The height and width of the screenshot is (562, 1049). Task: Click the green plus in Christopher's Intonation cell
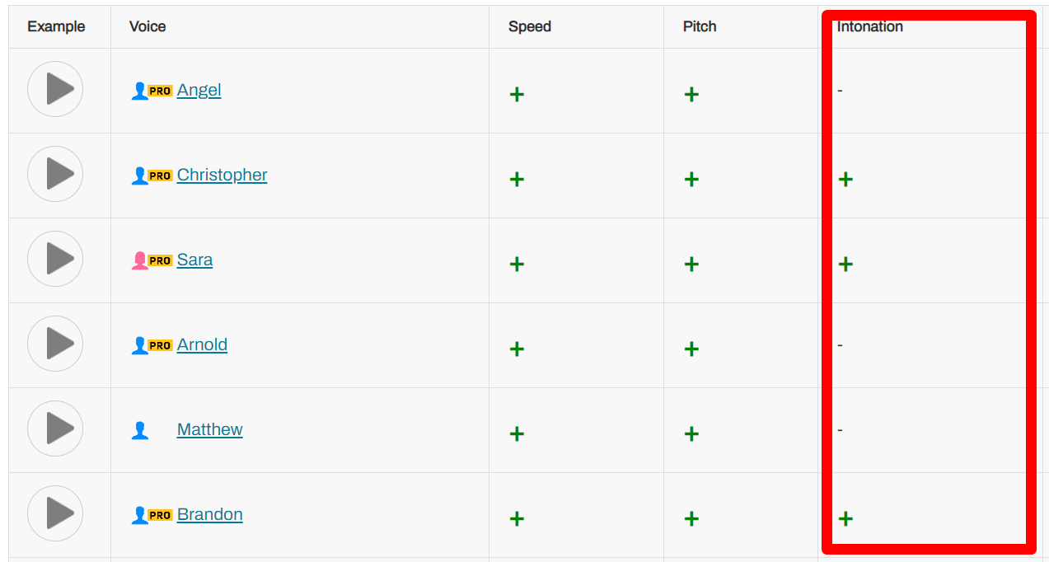coord(845,179)
